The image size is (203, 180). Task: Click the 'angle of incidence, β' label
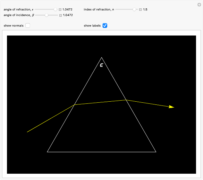[19, 15]
